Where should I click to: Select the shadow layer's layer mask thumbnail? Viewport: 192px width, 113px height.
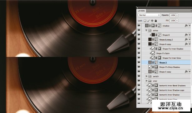(x=153, y=26)
